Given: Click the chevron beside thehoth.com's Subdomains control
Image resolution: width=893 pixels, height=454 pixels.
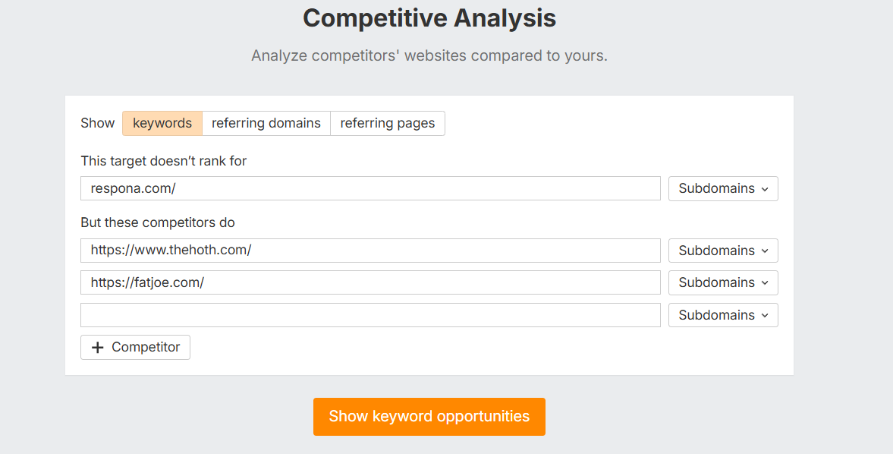Looking at the screenshot, I should 763,251.
